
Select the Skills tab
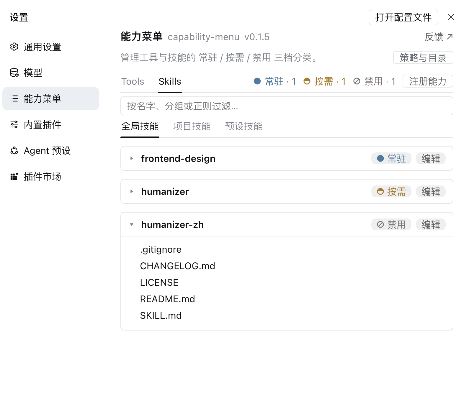(x=170, y=81)
